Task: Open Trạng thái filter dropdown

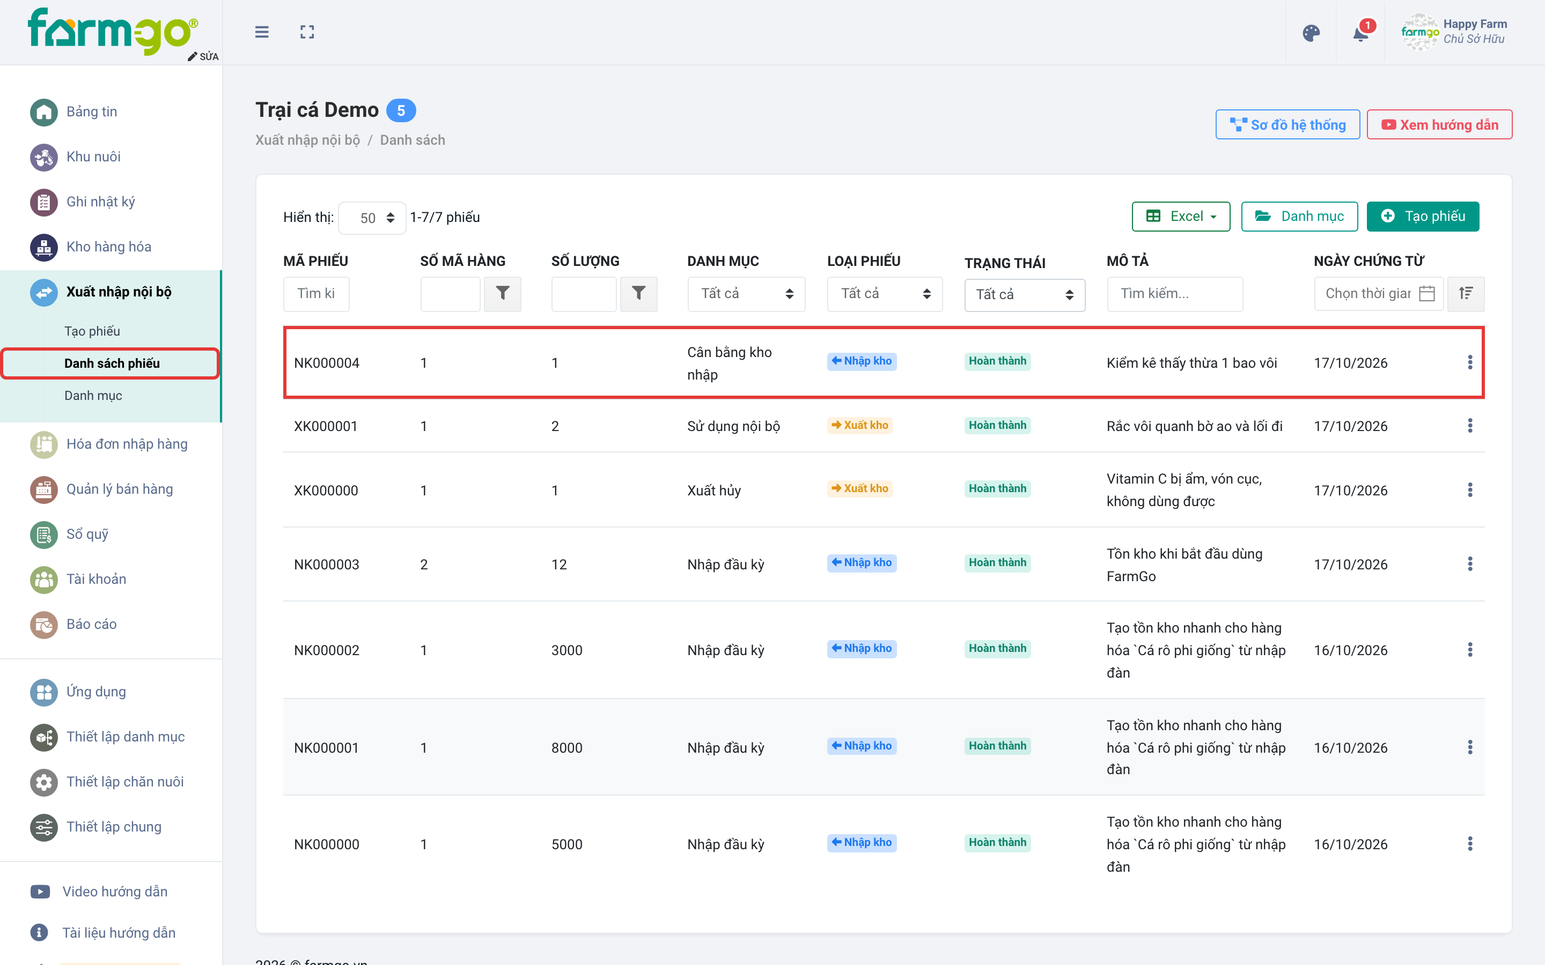Action: [1025, 295]
